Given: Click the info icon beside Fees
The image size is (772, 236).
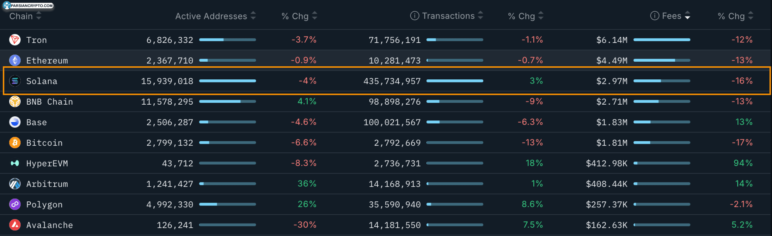Looking at the screenshot, I should (655, 16).
